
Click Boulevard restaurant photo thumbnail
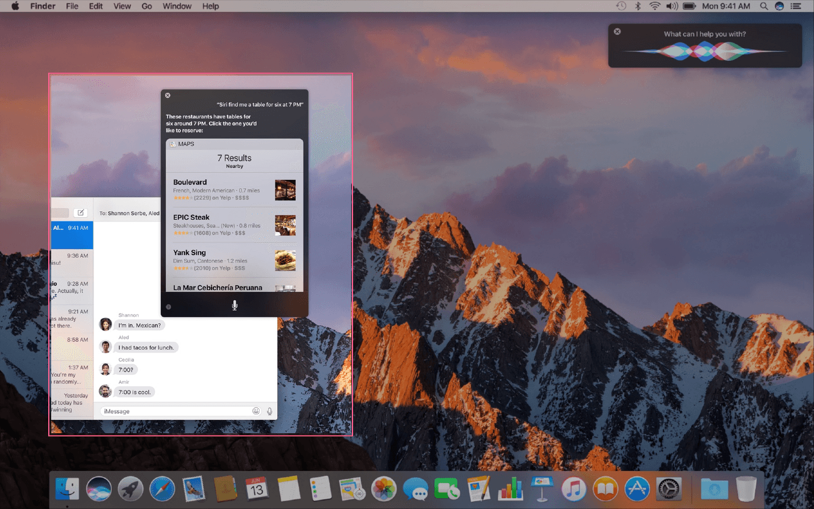pos(286,190)
